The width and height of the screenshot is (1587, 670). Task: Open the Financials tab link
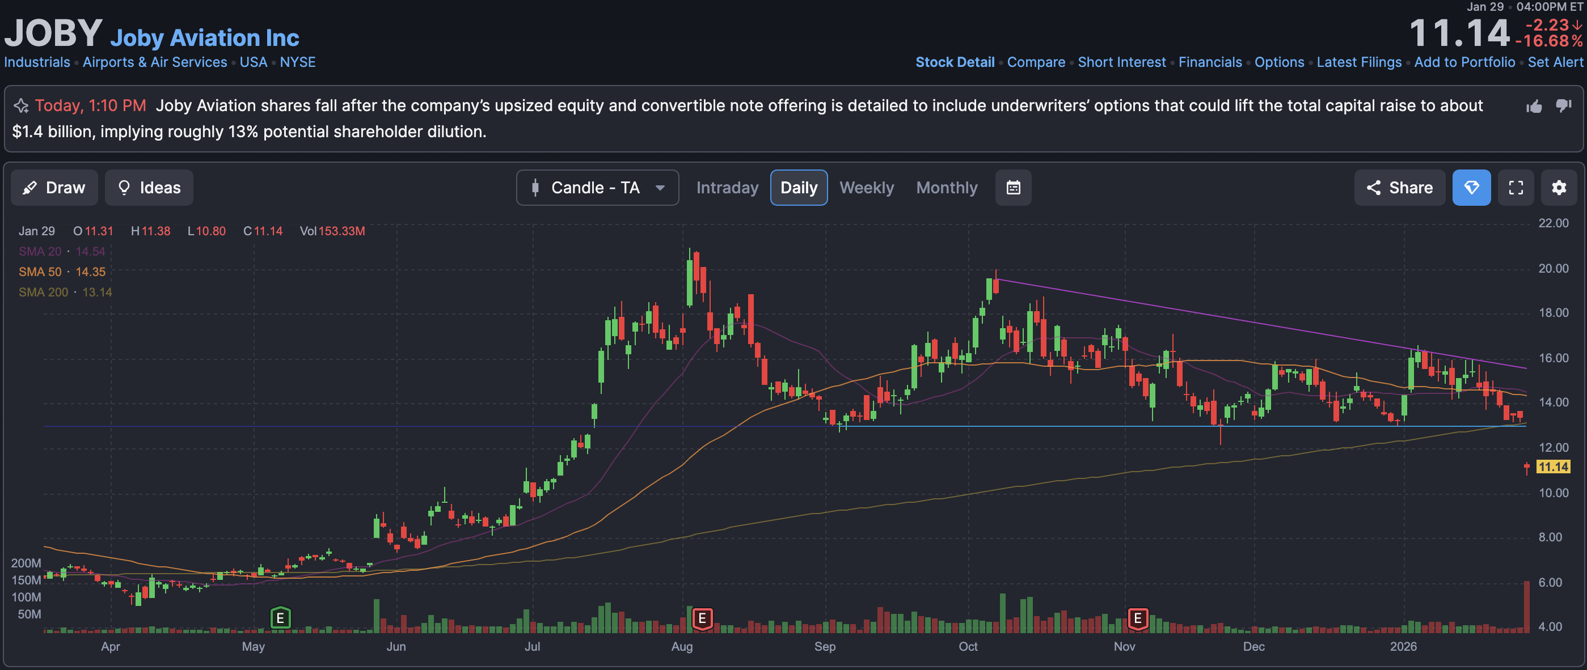[1209, 62]
